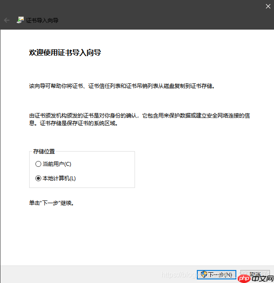Click the 取消 cancel button
This screenshot has height=283, width=274.
tap(255, 274)
